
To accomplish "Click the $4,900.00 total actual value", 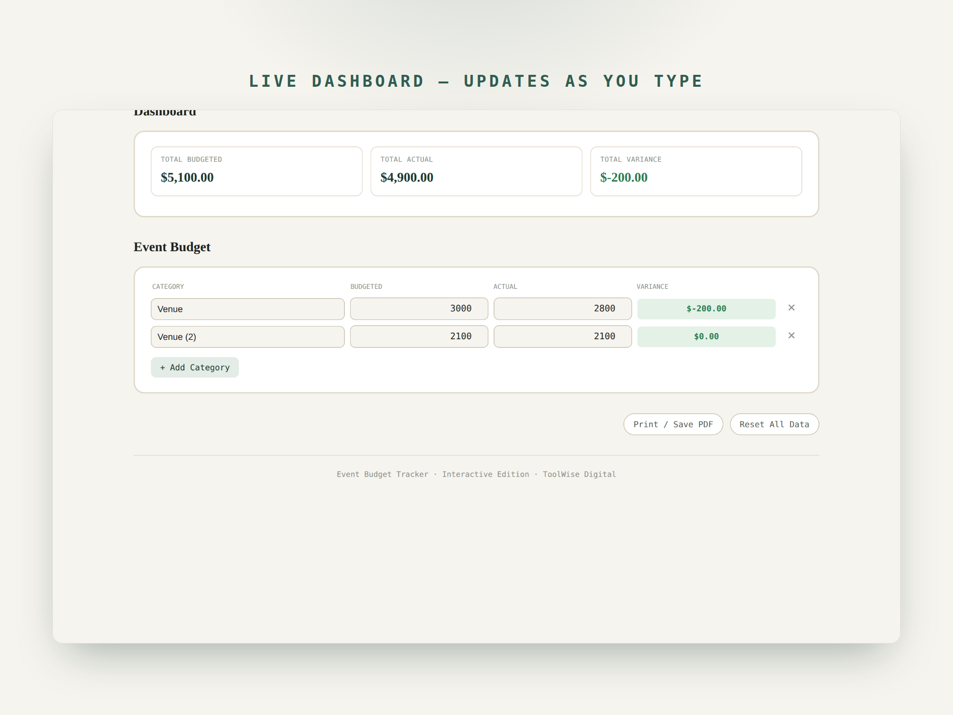I will (407, 177).
